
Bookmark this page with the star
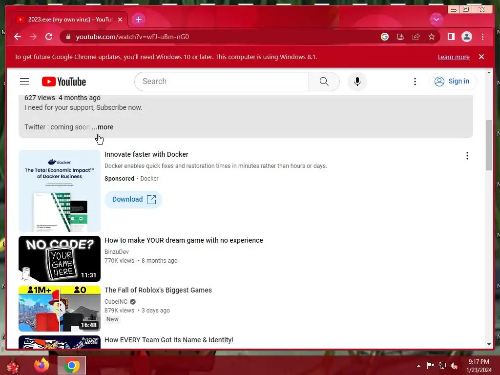(432, 37)
